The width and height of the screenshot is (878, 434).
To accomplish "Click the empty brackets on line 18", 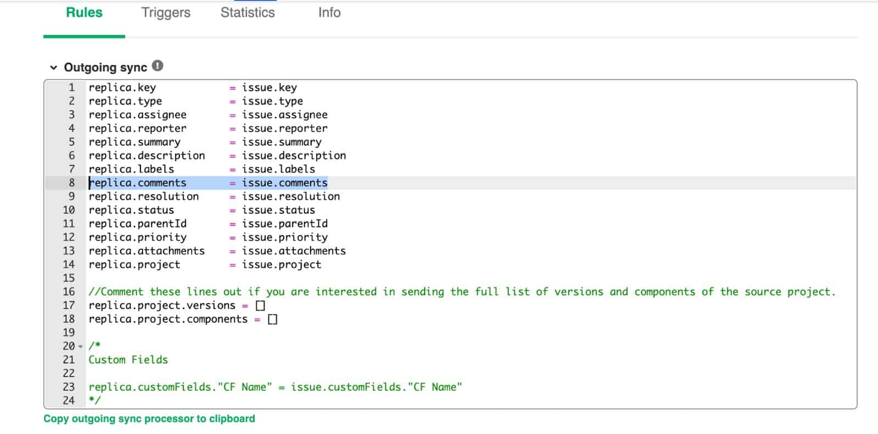I will pyautogui.click(x=273, y=319).
